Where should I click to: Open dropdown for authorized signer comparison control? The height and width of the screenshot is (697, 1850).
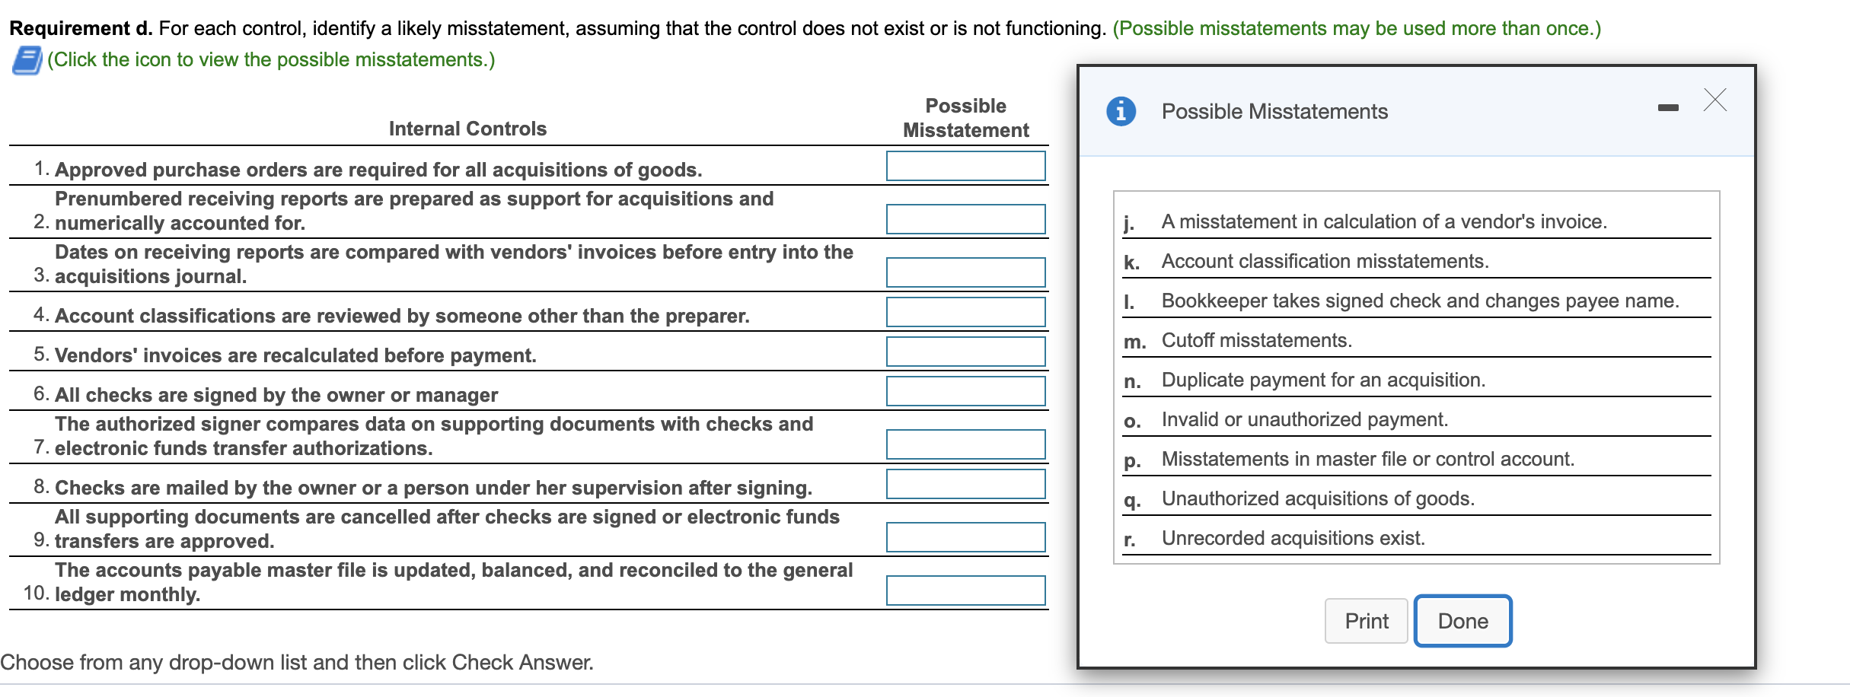pos(965,444)
